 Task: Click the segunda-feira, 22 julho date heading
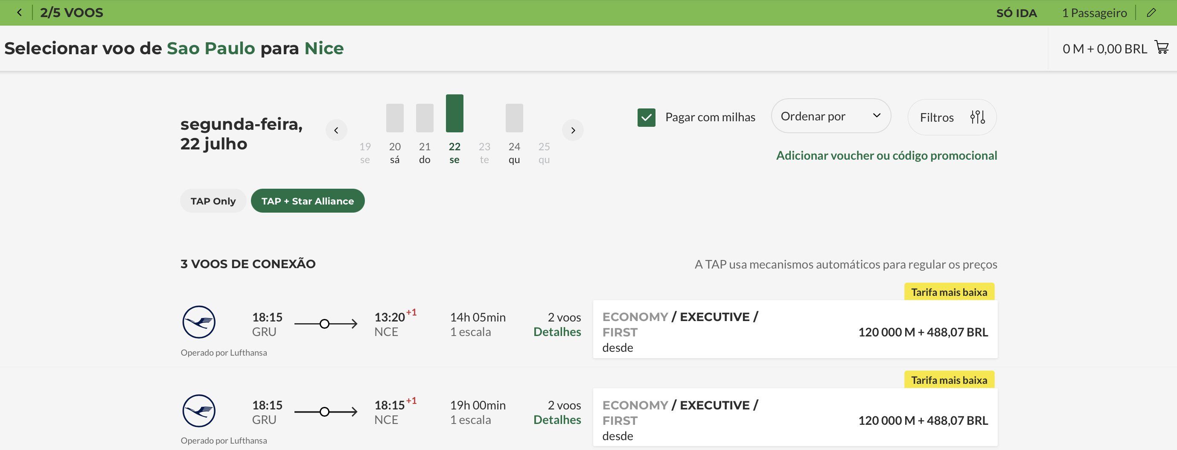(241, 134)
